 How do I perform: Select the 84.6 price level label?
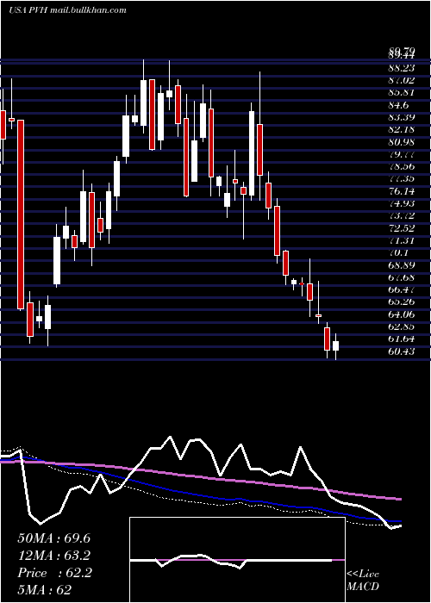398,105
